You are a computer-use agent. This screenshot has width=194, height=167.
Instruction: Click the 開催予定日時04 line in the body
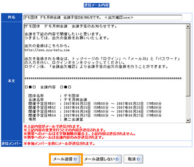95,116
